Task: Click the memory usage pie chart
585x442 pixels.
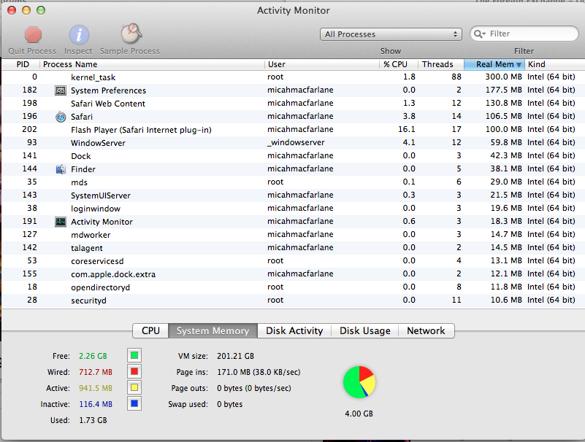Action: pos(359,382)
